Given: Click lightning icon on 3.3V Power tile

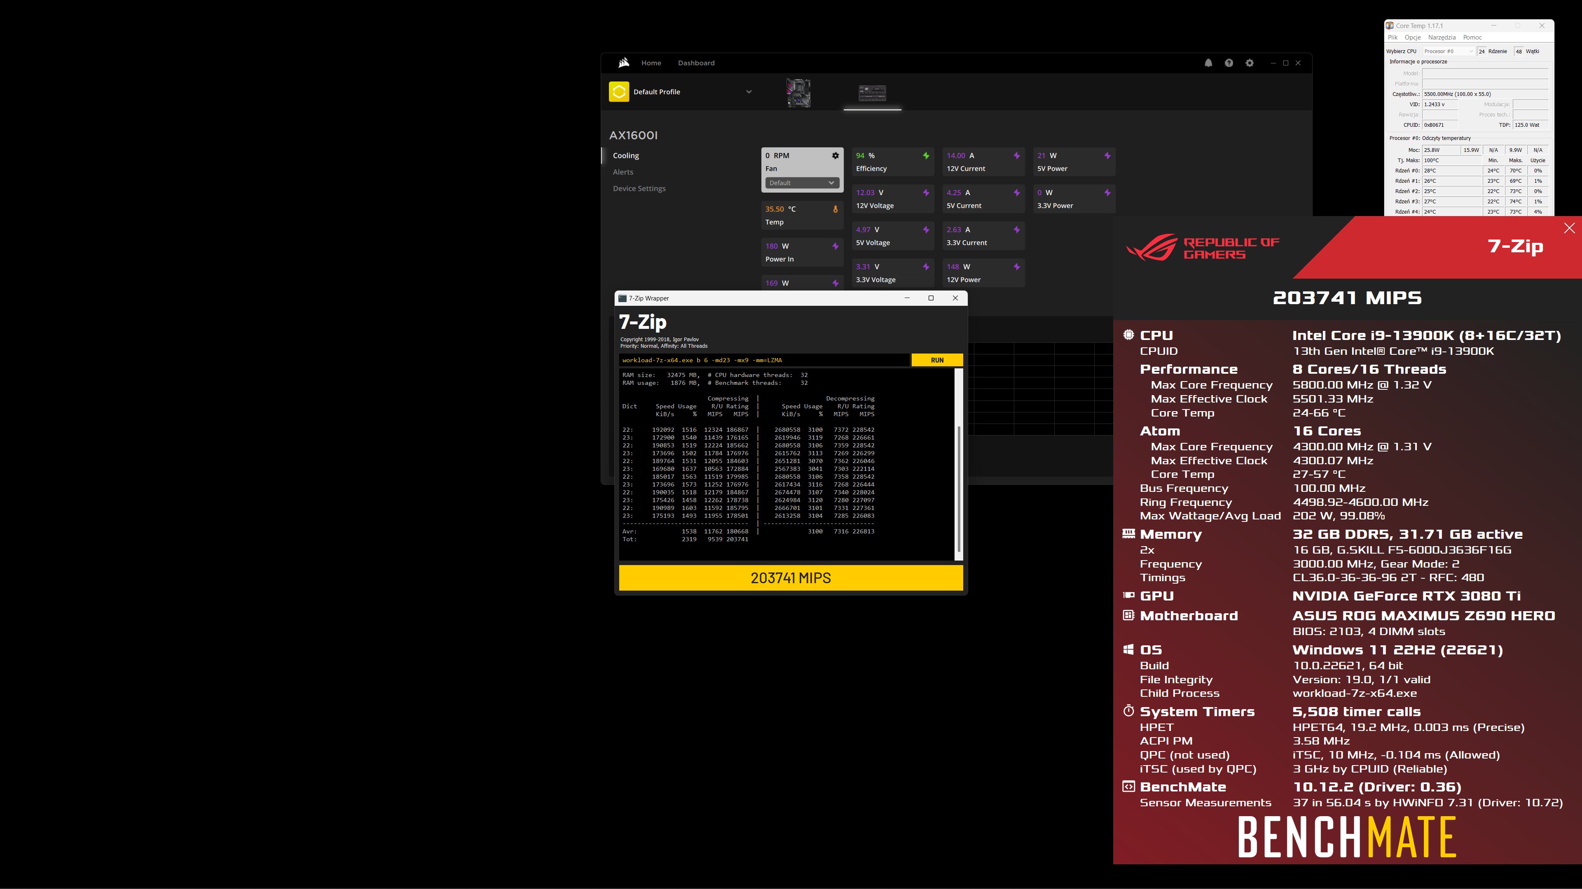Looking at the screenshot, I should tap(1107, 193).
